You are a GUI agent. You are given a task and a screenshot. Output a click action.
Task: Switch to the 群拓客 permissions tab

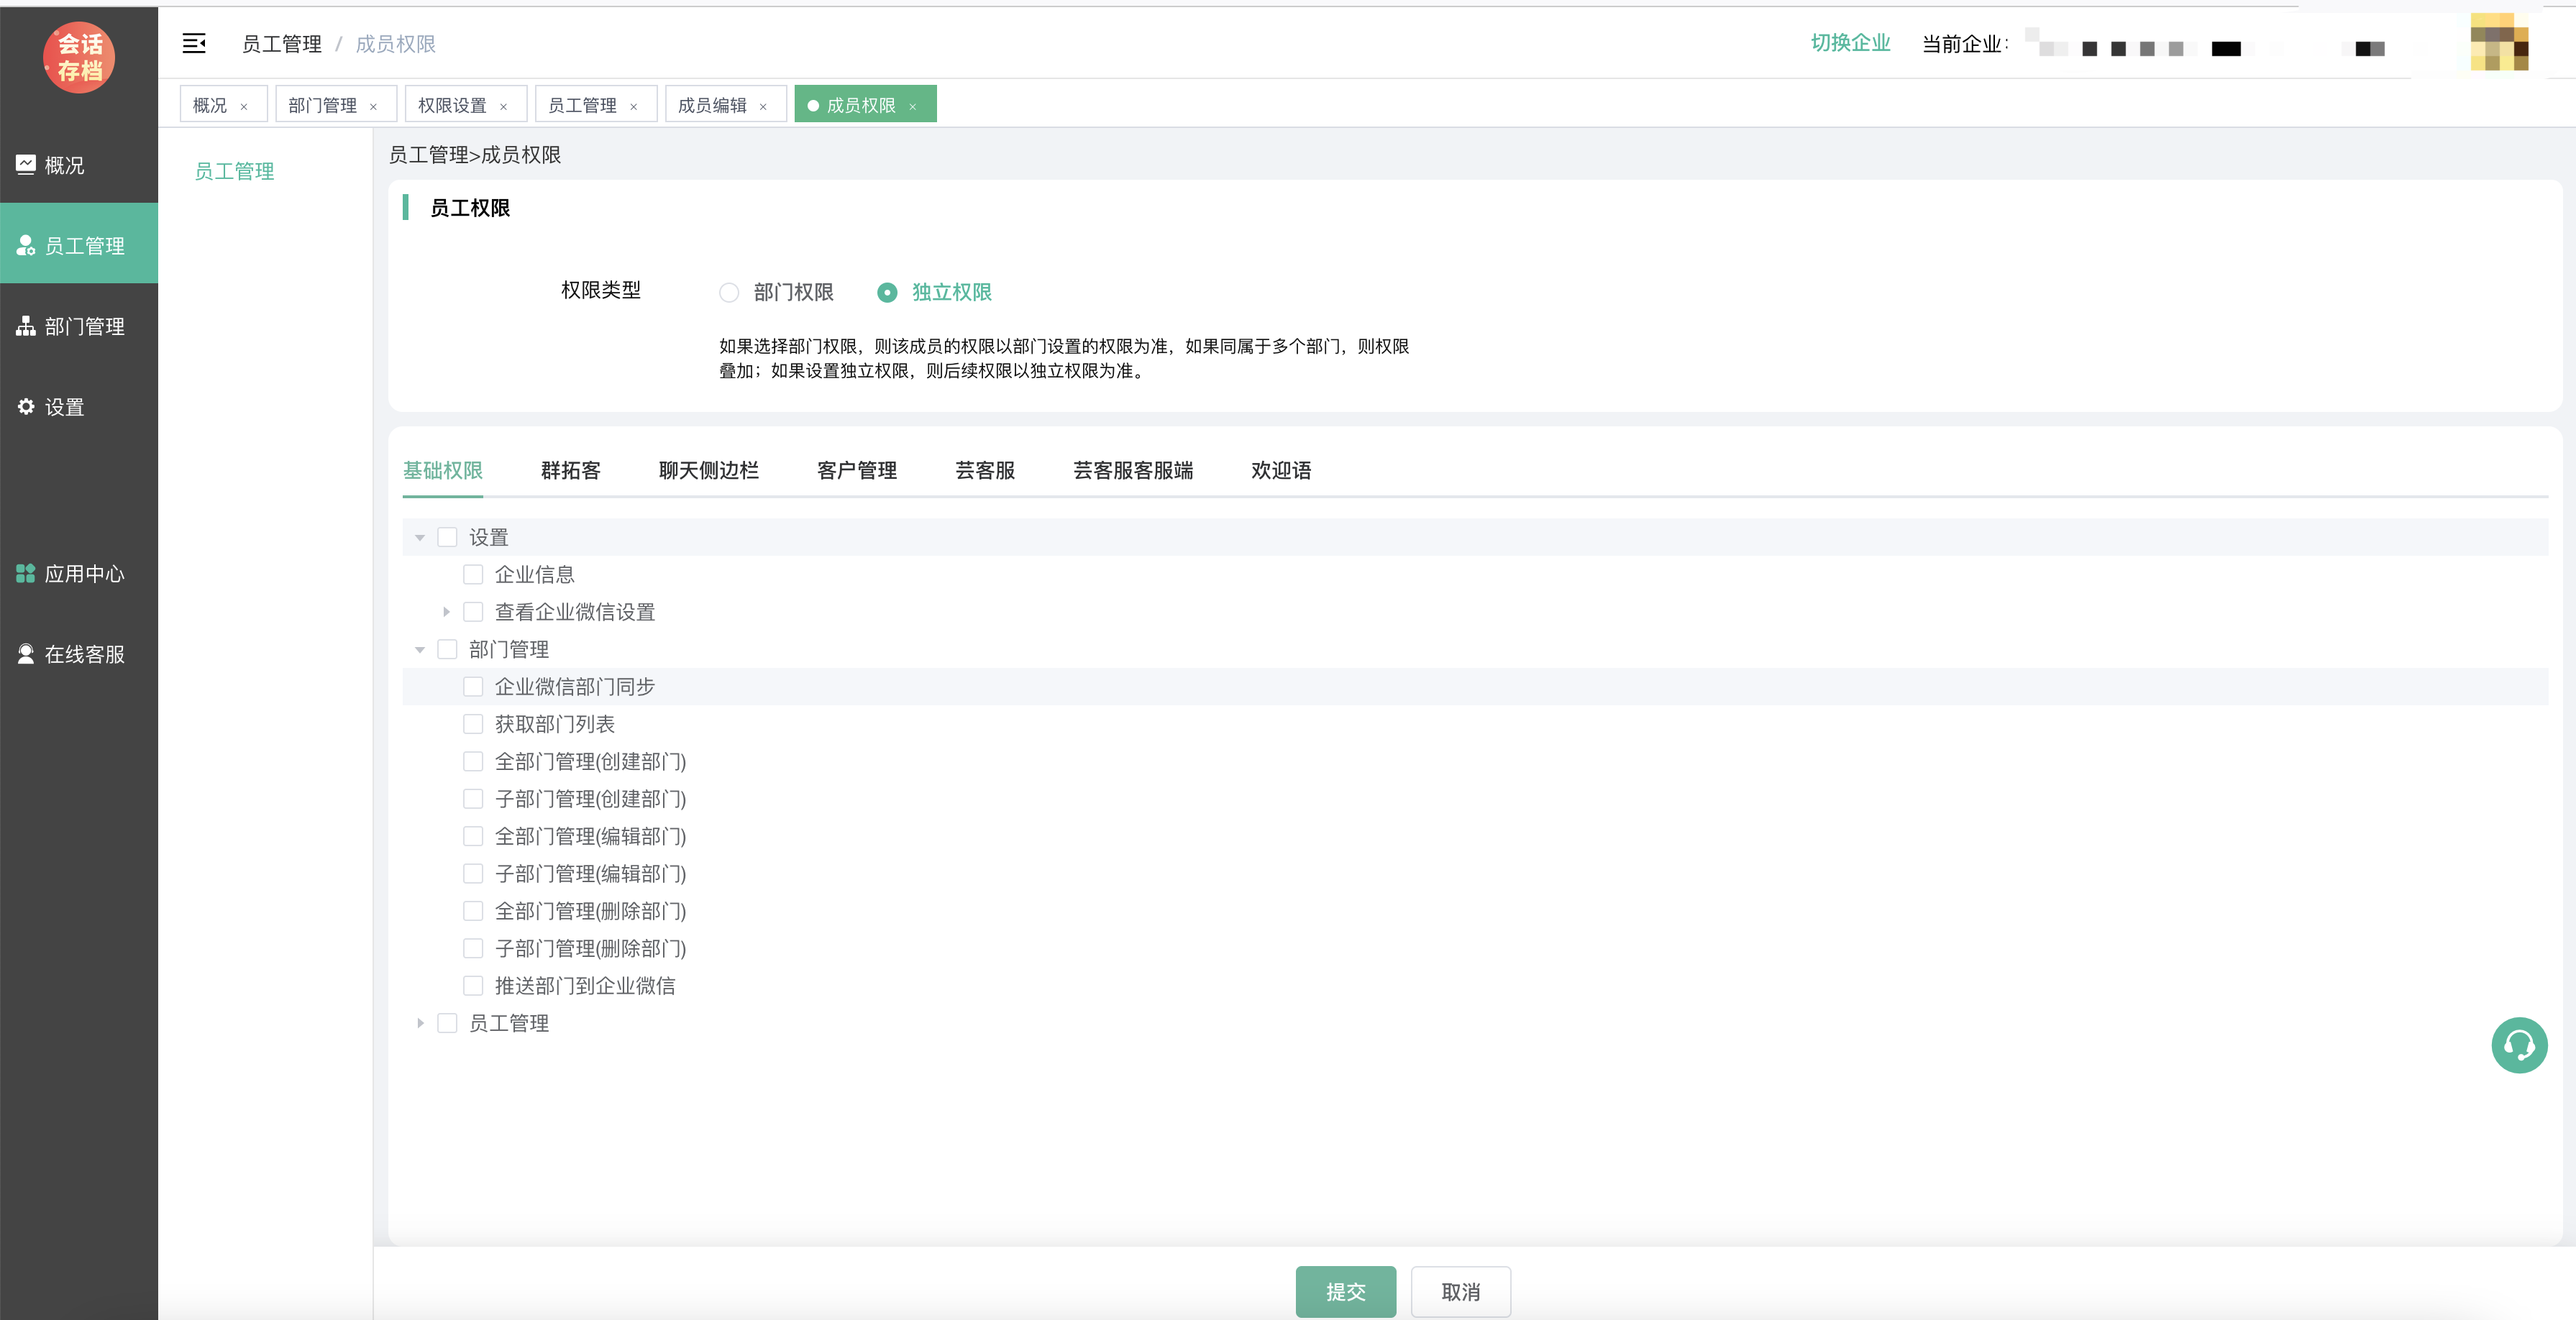click(x=570, y=470)
